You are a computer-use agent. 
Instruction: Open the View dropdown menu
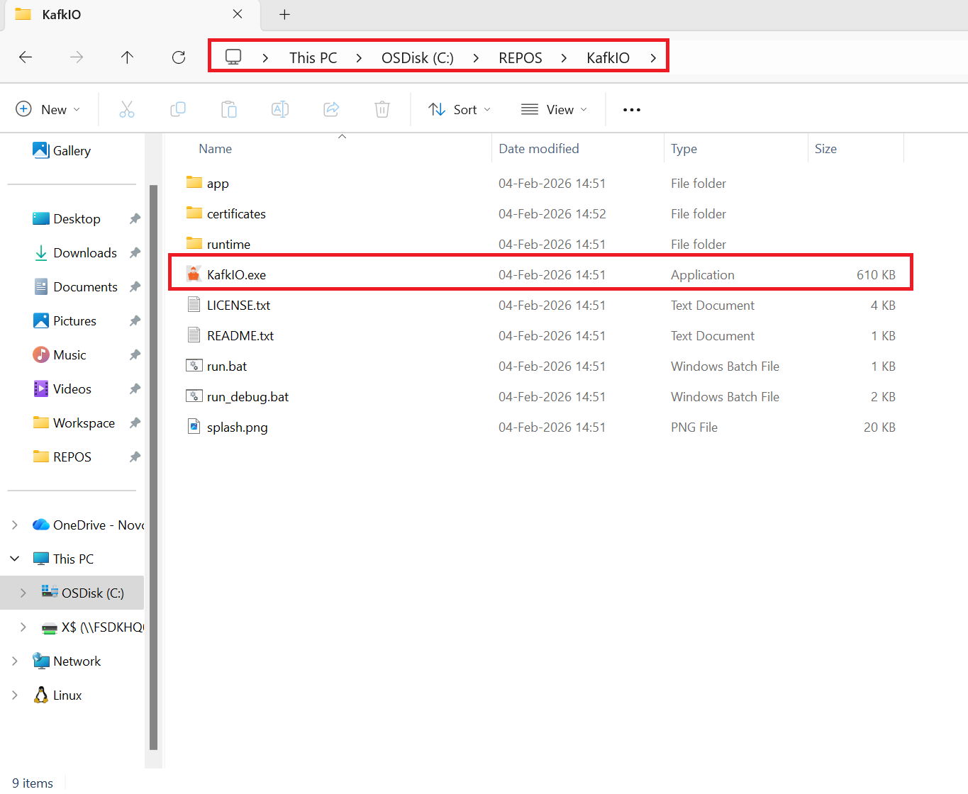point(554,109)
